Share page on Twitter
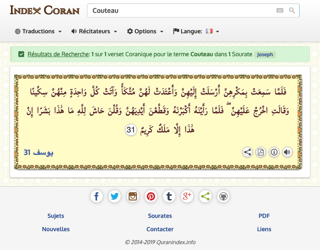The image size is (320, 250). tap(115, 196)
